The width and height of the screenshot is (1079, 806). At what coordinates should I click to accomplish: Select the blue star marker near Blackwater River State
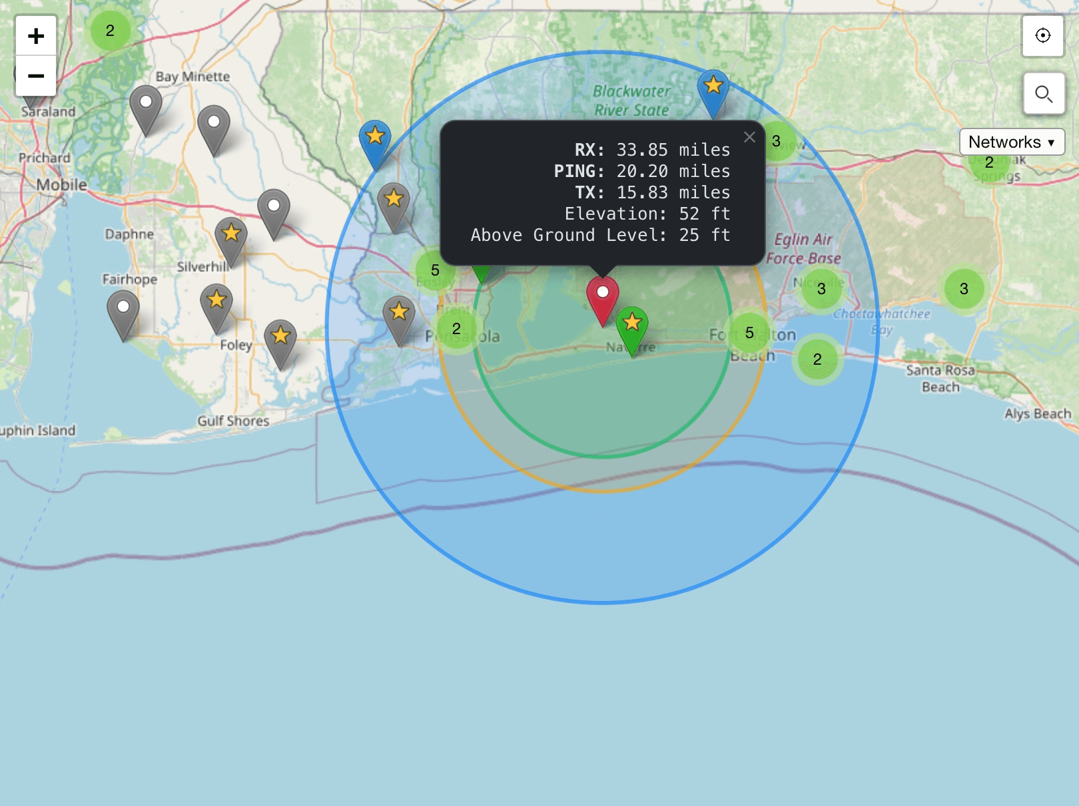coord(713,89)
